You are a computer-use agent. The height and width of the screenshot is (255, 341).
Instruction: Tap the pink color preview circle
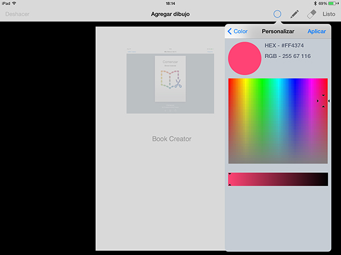coord(244,58)
